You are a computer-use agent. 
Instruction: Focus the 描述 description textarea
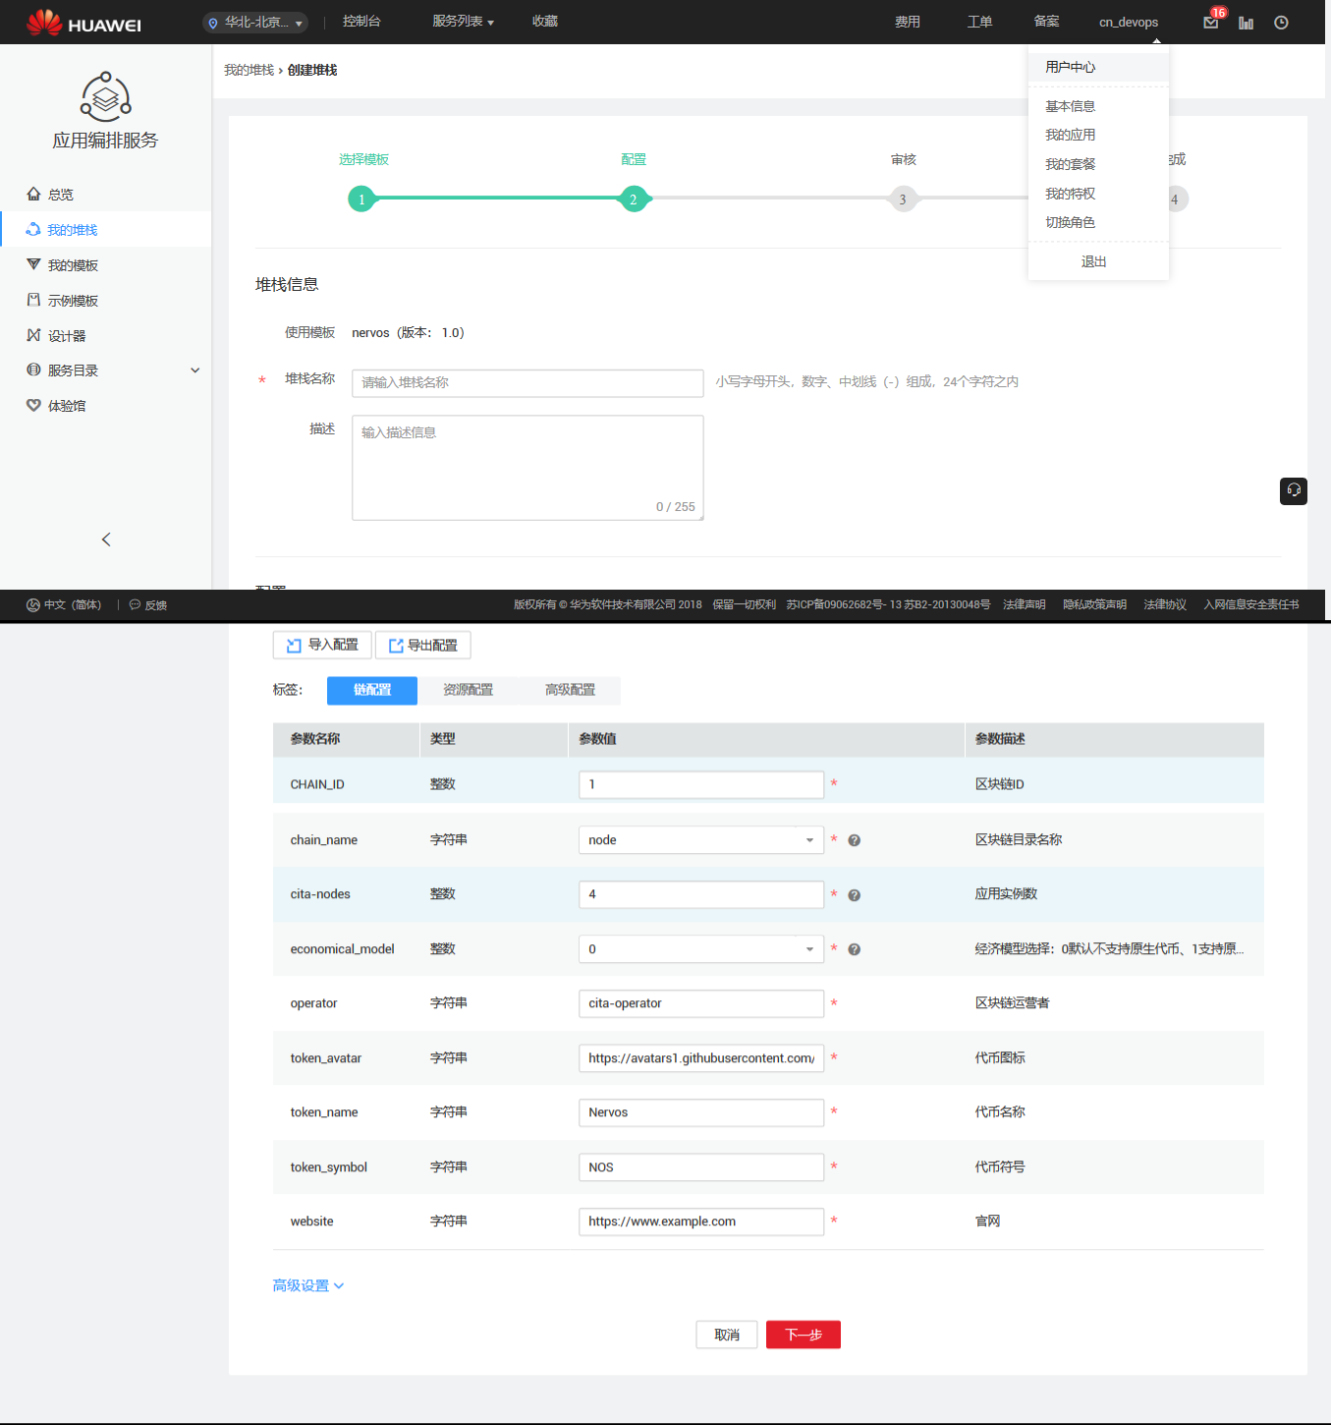tap(527, 468)
